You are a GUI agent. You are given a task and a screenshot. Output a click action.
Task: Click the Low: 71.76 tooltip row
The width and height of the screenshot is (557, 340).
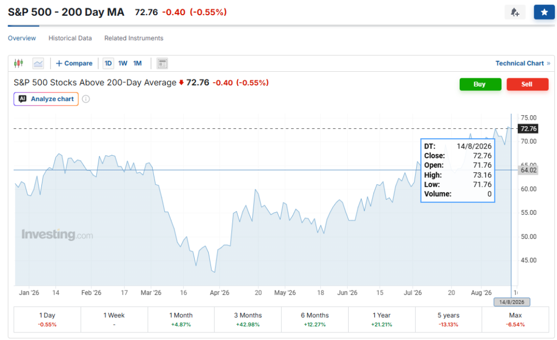457,184
